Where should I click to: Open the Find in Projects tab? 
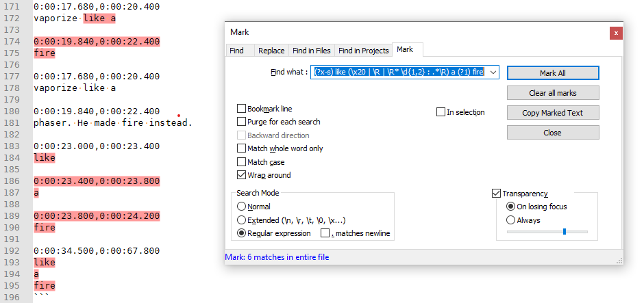pos(364,51)
